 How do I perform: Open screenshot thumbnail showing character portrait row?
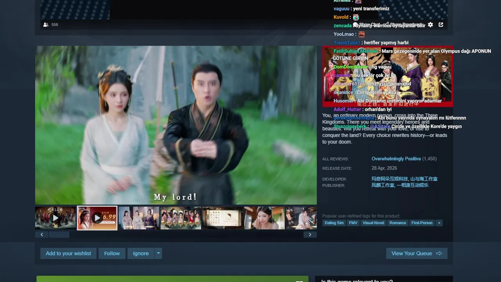click(181, 218)
